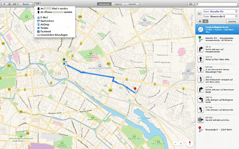Viewport: 239px width, 149px height.
Task: Click roundabout exit icon for 109 m step
Action: [x=201, y=79]
